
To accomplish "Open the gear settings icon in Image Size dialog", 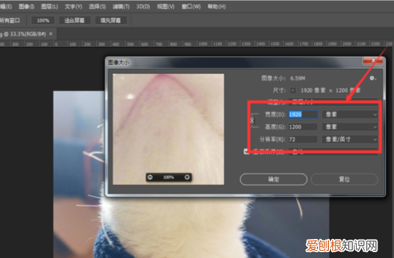I will coord(372,79).
